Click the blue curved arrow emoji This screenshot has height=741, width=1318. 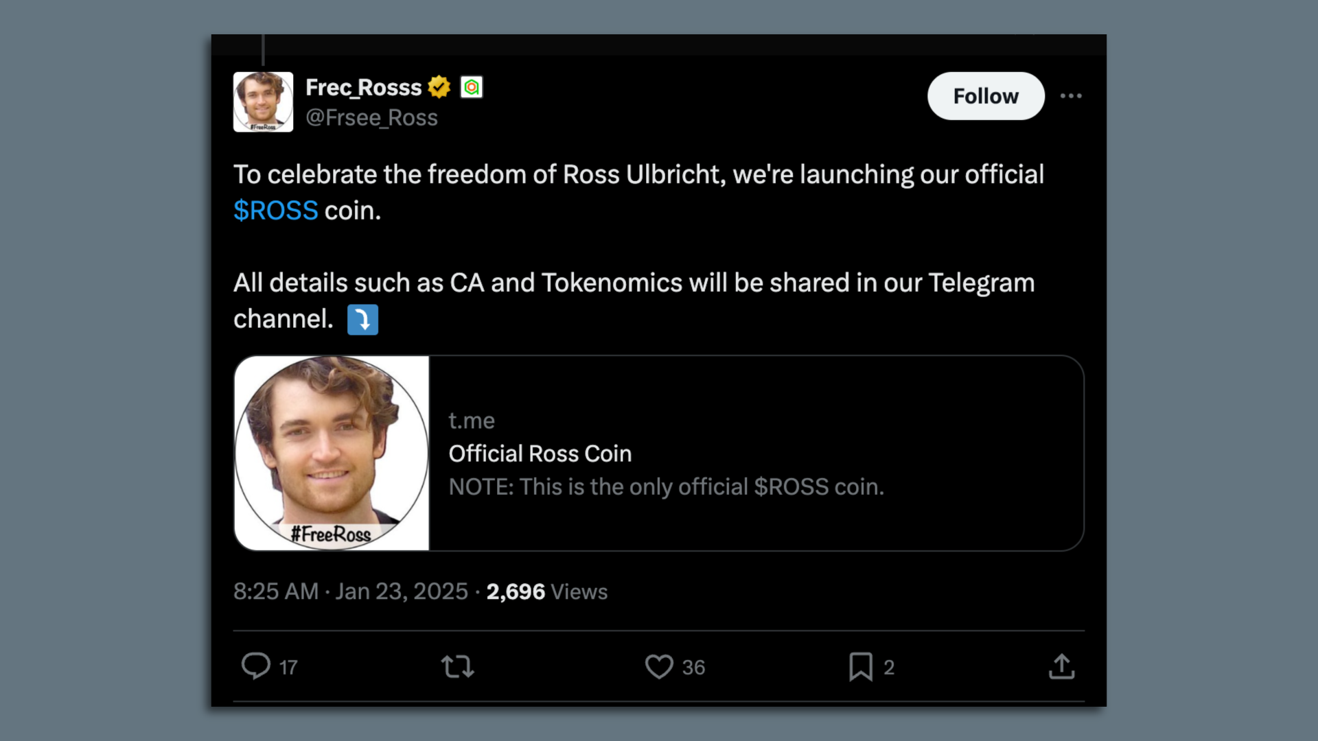(362, 319)
